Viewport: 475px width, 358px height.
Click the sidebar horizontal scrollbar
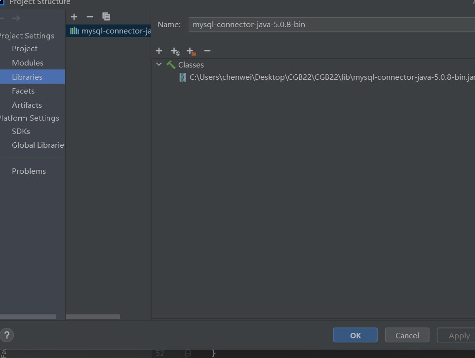click(x=28, y=317)
